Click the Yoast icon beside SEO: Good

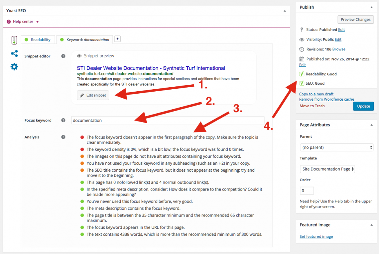(302, 83)
